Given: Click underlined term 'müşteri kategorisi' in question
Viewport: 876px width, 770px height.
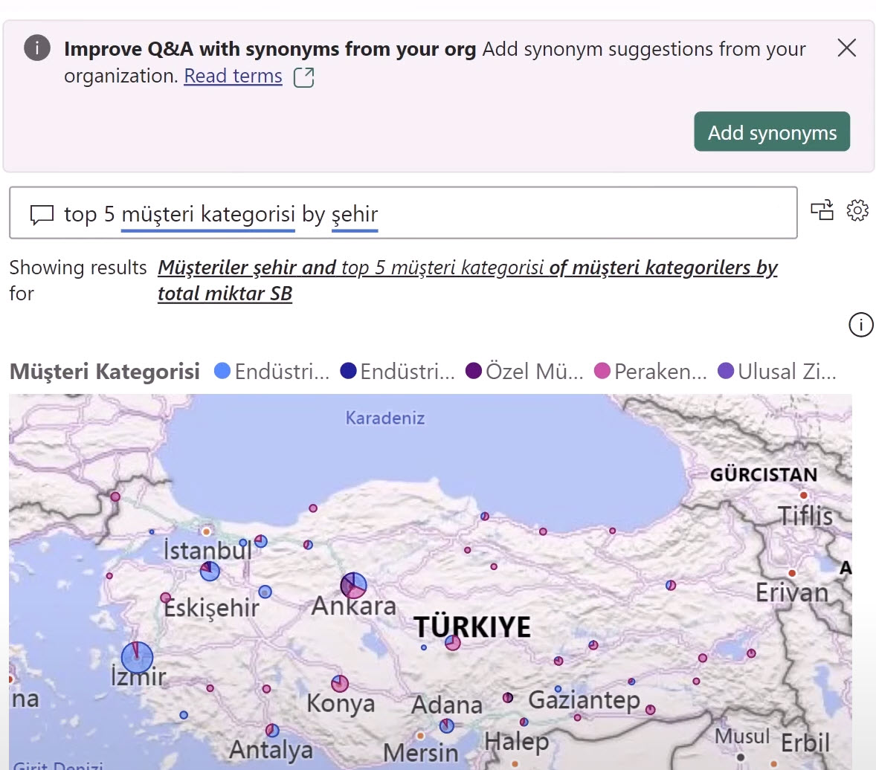Looking at the screenshot, I should (207, 215).
